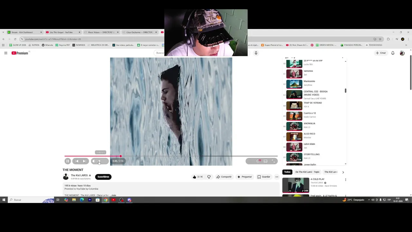This screenshot has width=412, height=232.
Task: Pause the video with the pause button
Action: pyautogui.click(x=68, y=161)
